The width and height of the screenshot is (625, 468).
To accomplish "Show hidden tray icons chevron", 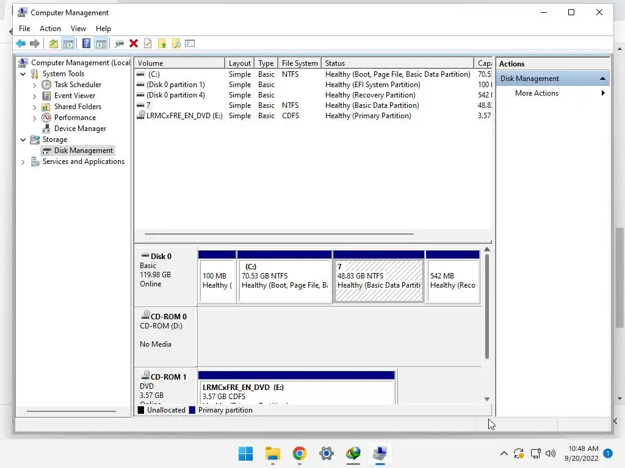I will [504, 453].
